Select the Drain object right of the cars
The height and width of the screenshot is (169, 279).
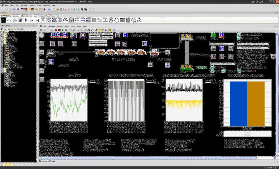coord(168,52)
